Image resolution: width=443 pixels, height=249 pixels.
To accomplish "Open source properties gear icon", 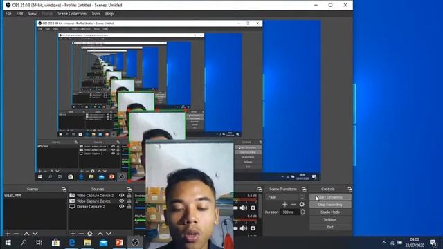I will (x=90, y=234).
